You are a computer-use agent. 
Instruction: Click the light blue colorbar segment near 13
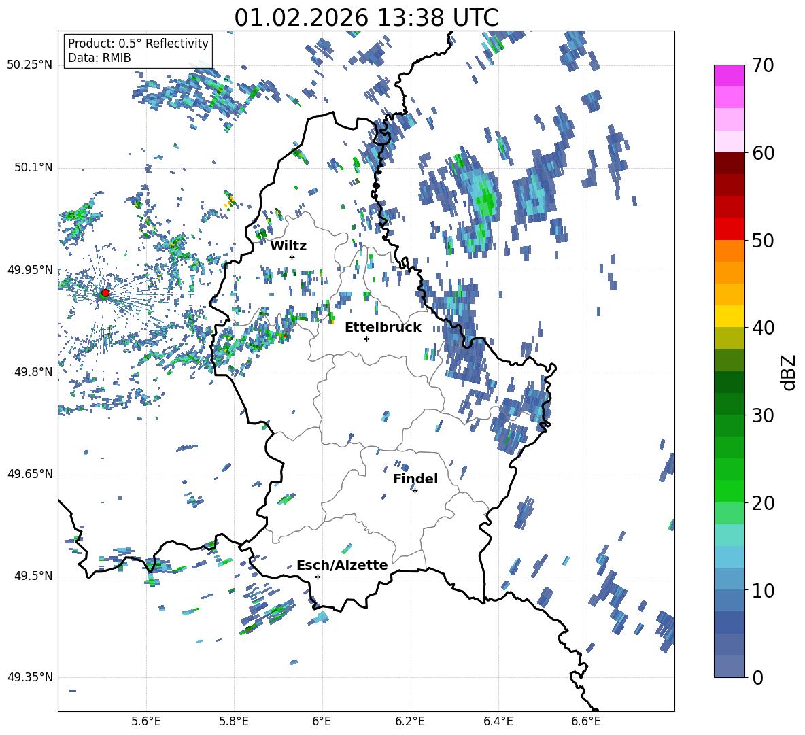[729, 557]
